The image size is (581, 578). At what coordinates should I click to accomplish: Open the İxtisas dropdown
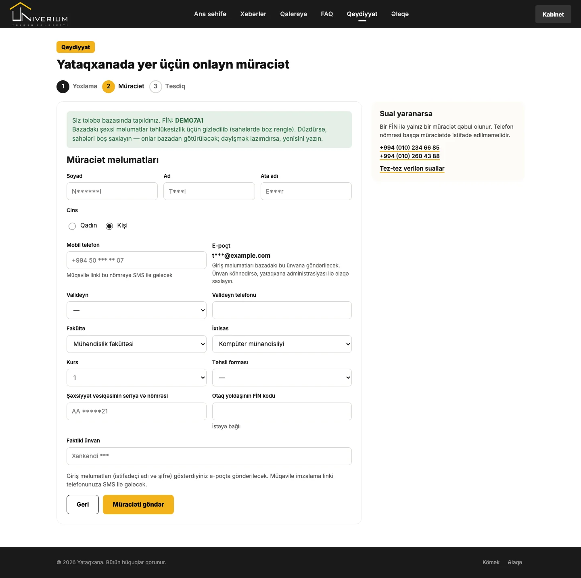[282, 344]
